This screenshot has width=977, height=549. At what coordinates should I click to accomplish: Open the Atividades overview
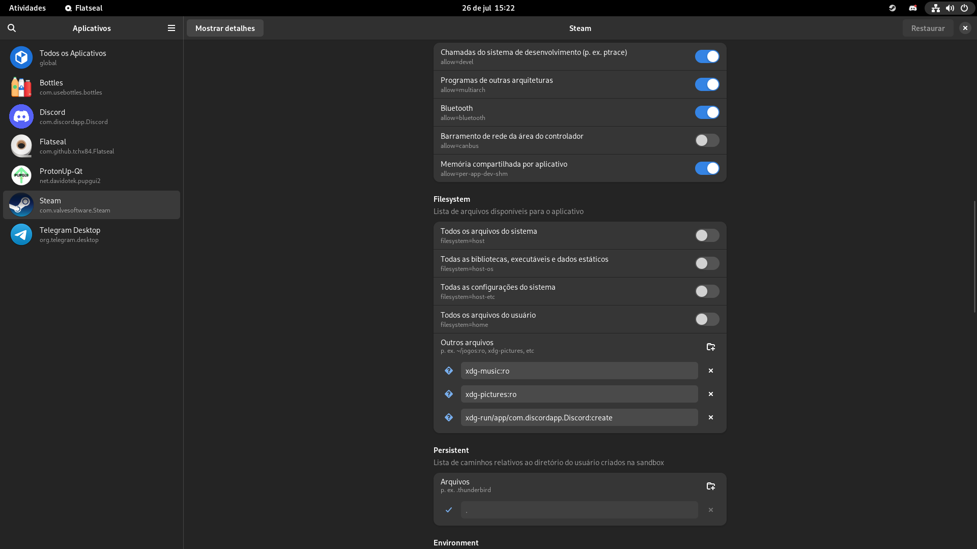point(27,8)
